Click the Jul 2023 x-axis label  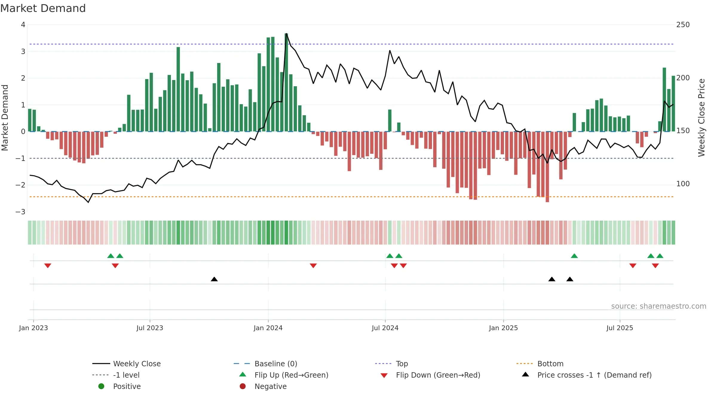(150, 328)
